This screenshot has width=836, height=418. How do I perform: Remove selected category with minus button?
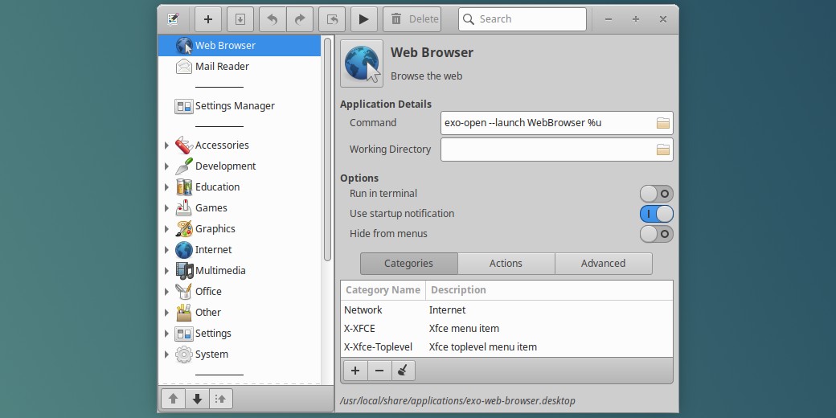379,371
